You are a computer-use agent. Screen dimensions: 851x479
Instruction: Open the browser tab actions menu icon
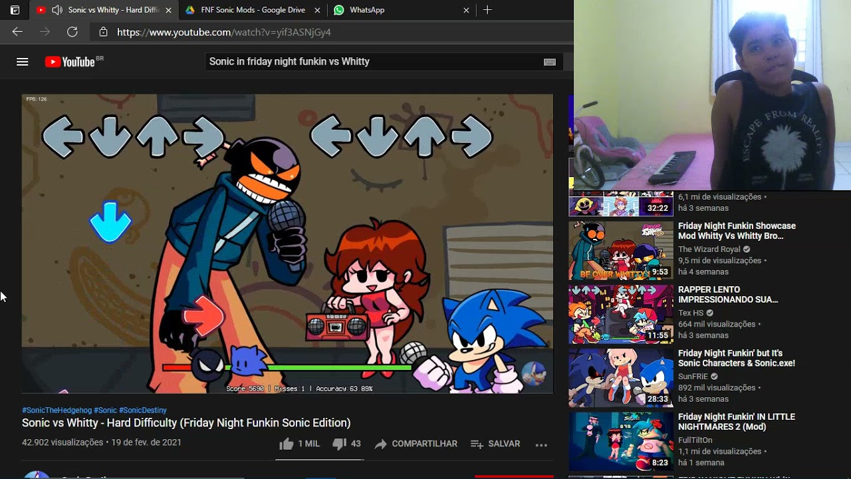pos(15,10)
